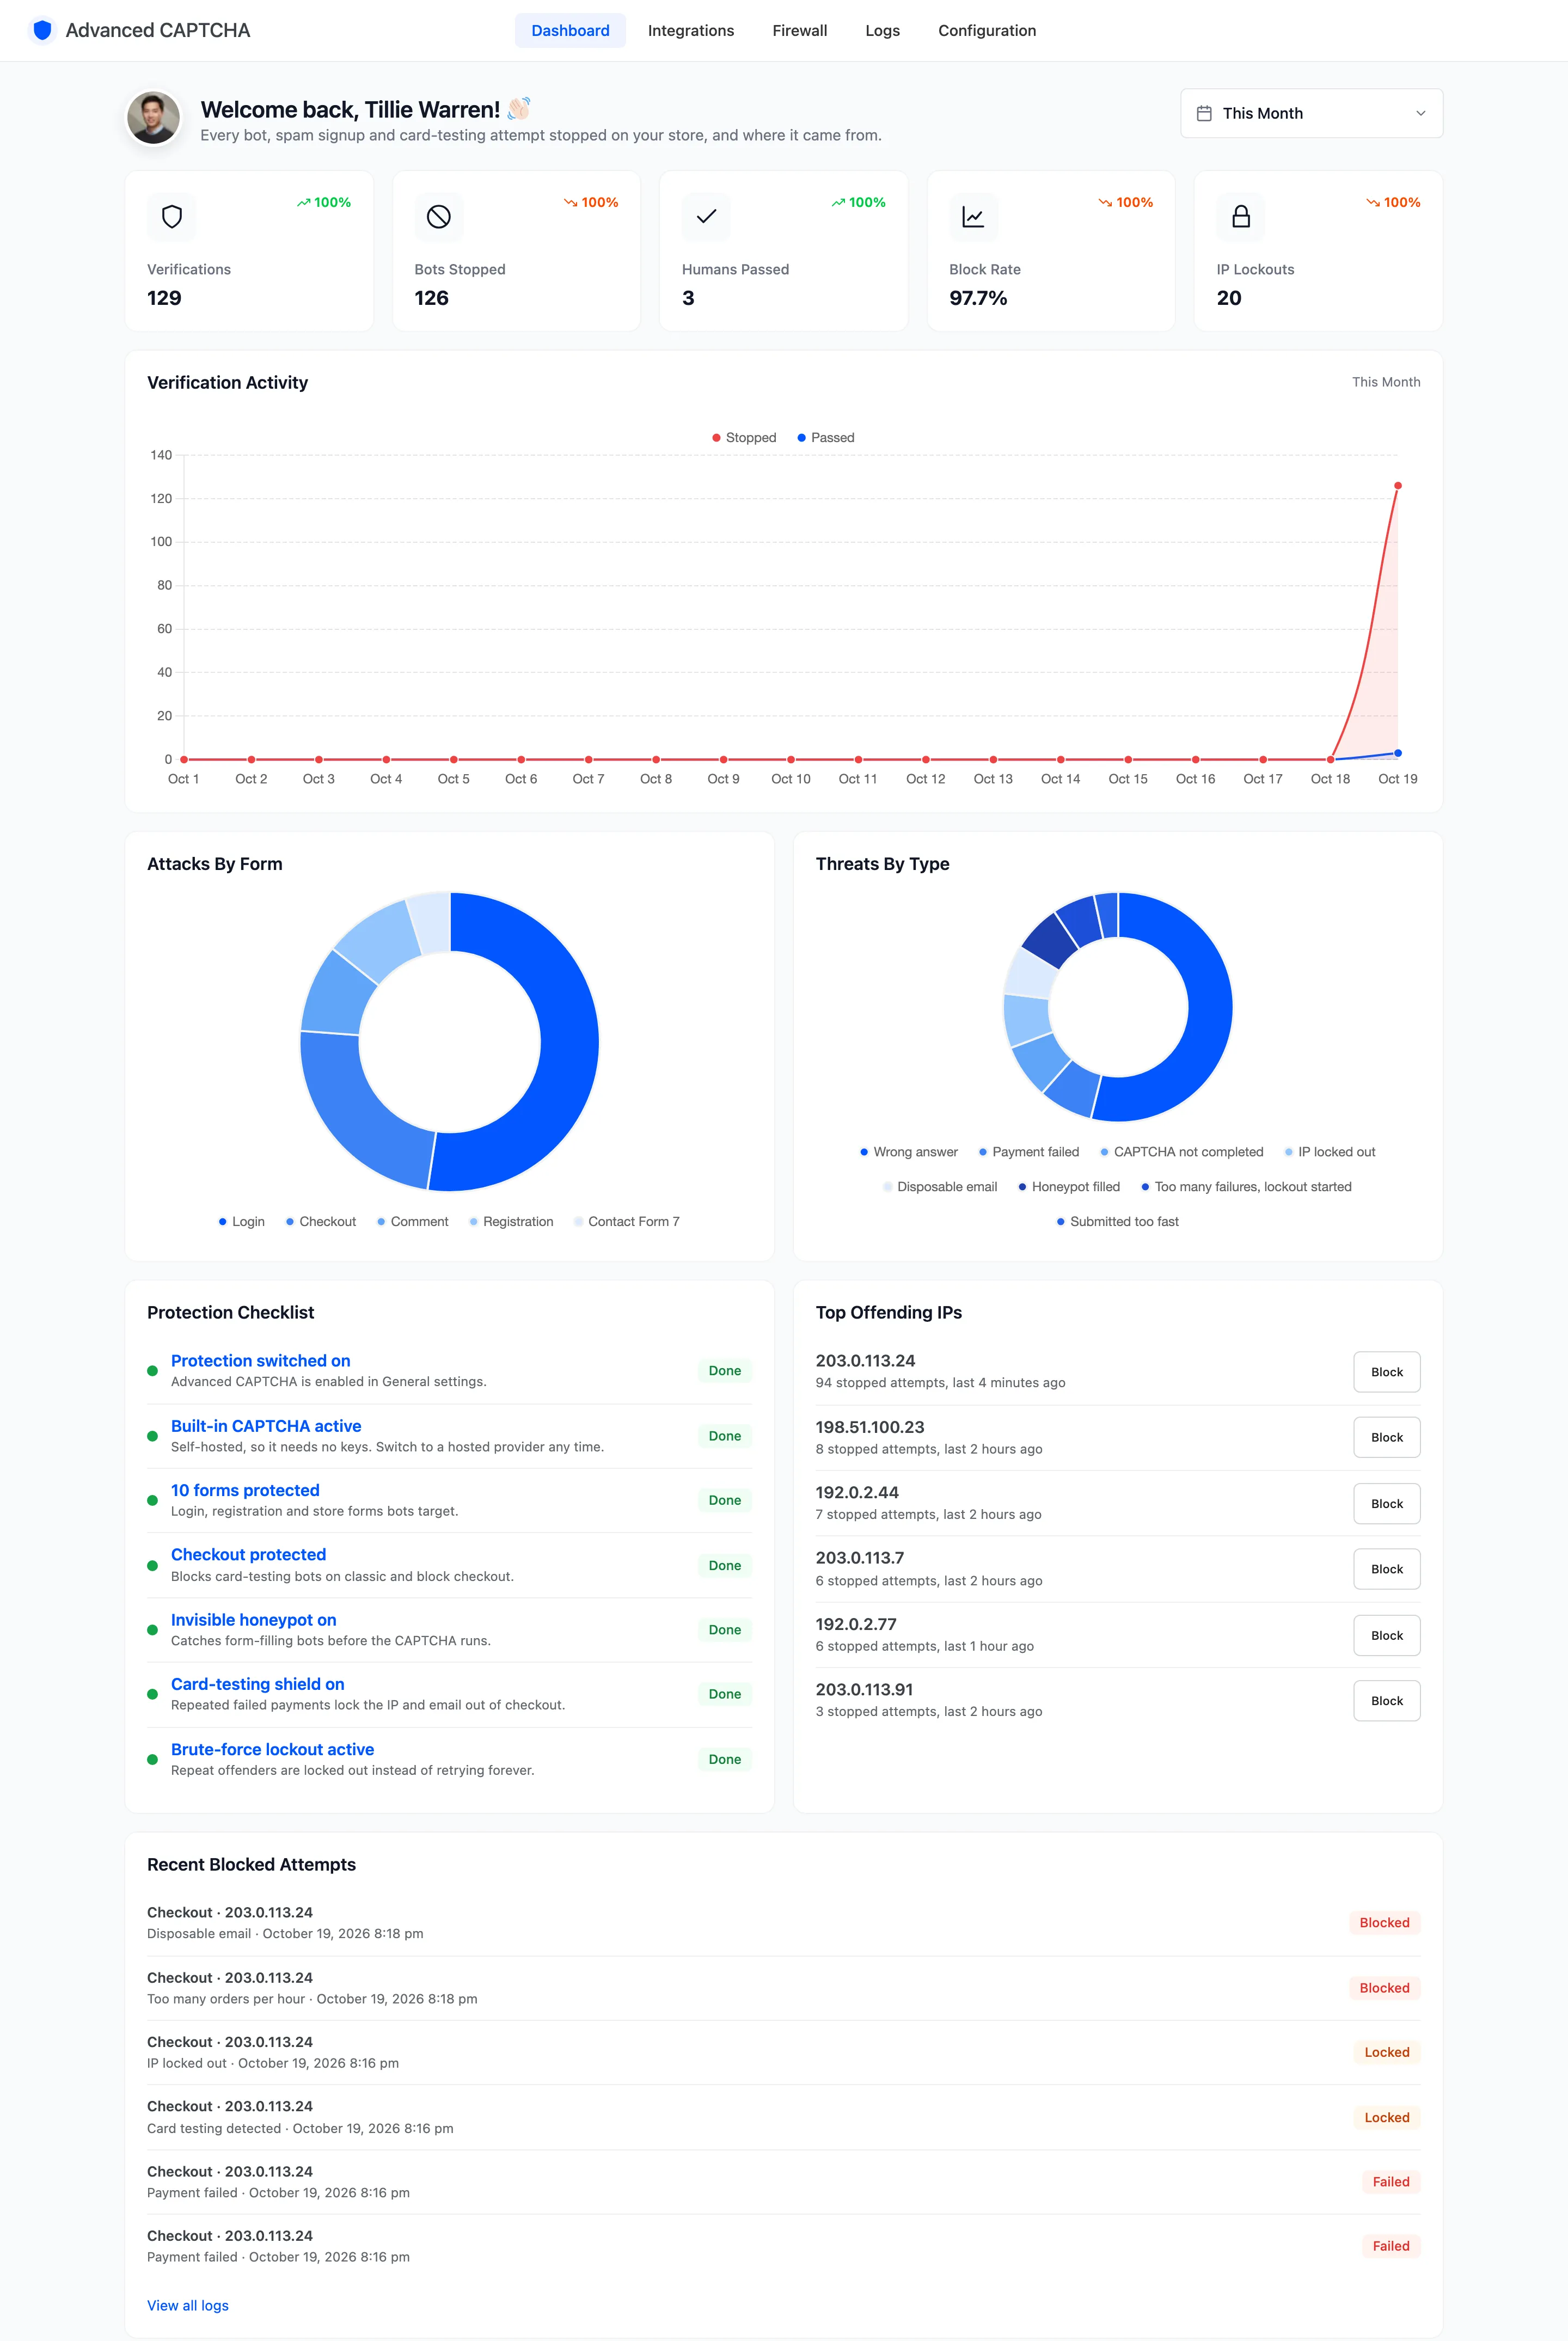Click the downward trend 100% on Bots Stopped

coord(591,202)
